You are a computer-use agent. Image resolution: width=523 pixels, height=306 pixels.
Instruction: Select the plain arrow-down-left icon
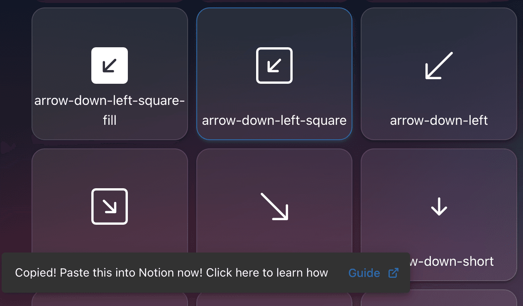coord(439,66)
